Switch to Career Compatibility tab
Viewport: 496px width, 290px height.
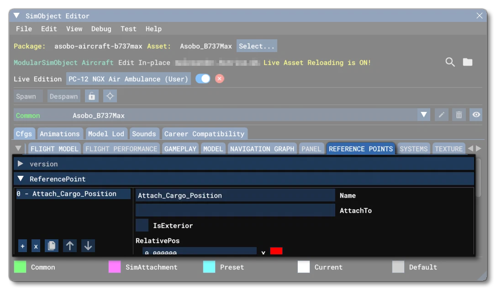tap(204, 133)
